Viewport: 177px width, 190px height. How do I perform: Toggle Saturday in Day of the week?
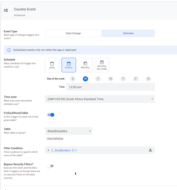(148, 79)
